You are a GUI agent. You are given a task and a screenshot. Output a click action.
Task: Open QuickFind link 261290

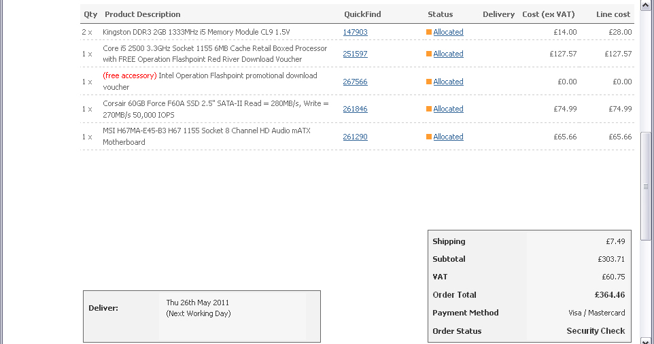tap(355, 137)
